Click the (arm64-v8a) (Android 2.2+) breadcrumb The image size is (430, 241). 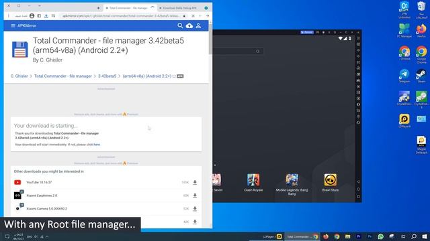146,76
